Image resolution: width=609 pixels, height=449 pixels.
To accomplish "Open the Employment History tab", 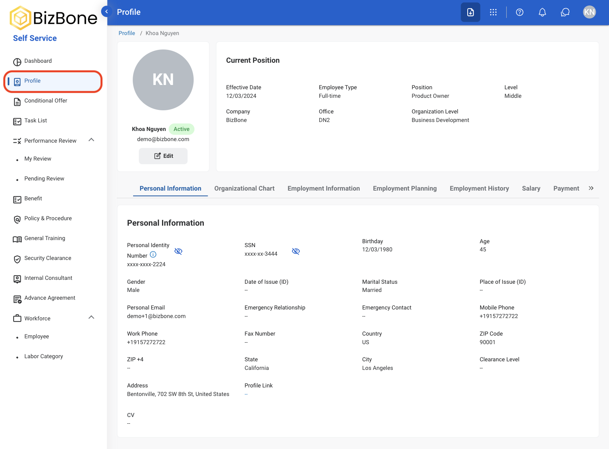I will [x=479, y=188].
